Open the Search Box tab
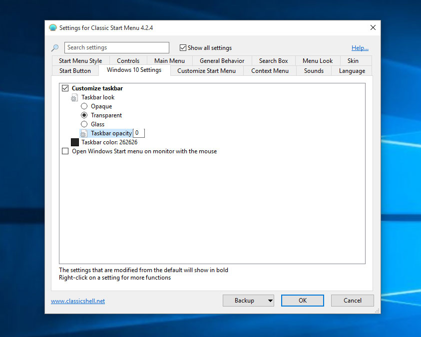Image resolution: width=421 pixels, height=337 pixels. click(x=273, y=60)
